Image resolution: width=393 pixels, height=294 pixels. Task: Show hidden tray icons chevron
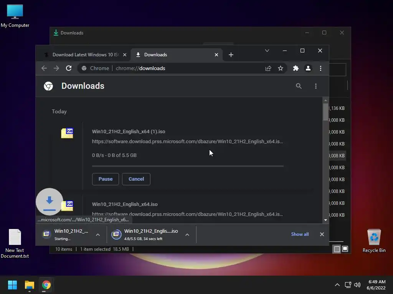tap(337, 285)
